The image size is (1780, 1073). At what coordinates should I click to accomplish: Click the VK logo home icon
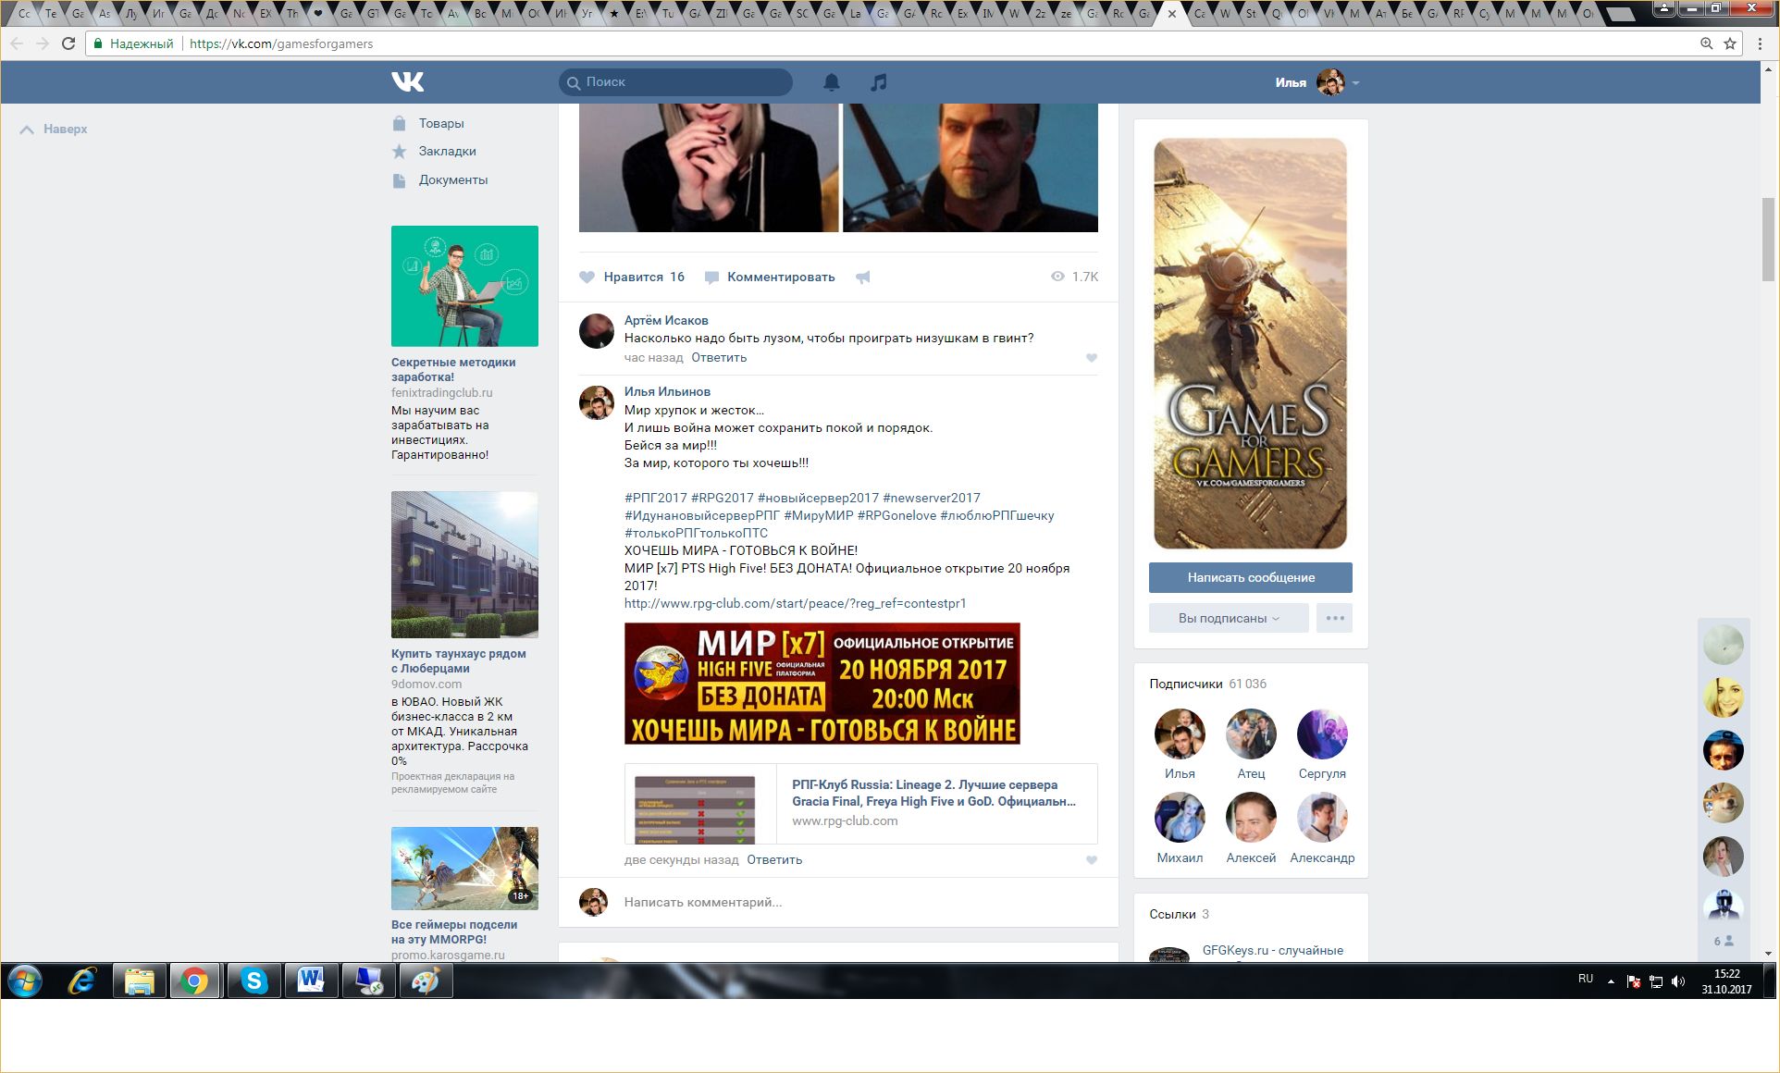click(x=407, y=81)
